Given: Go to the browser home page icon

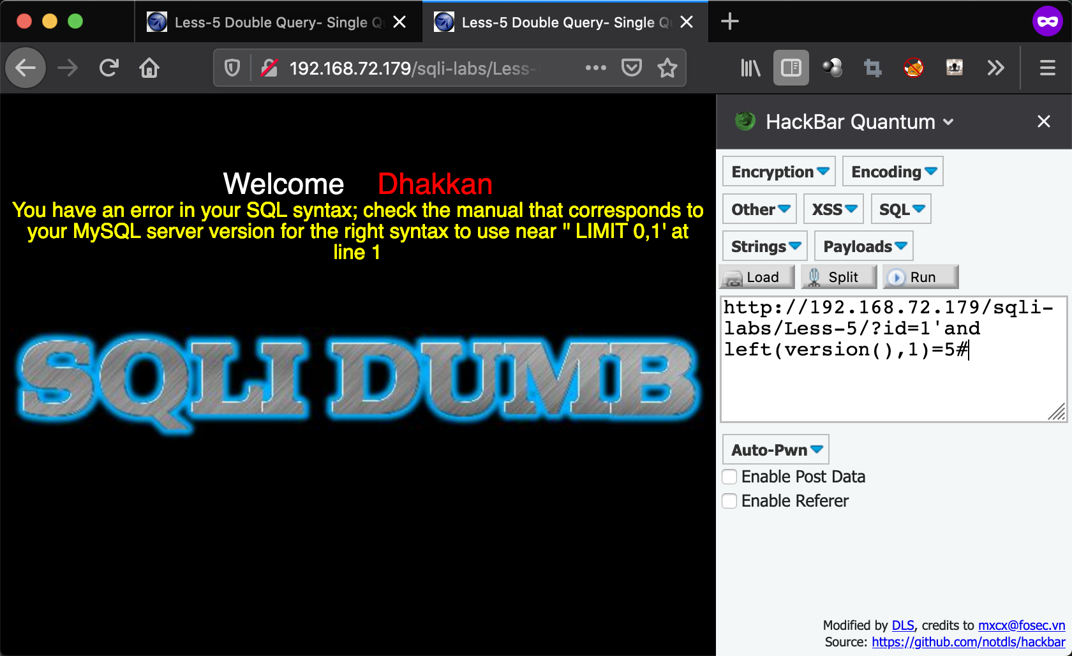Looking at the screenshot, I should [149, 68].
